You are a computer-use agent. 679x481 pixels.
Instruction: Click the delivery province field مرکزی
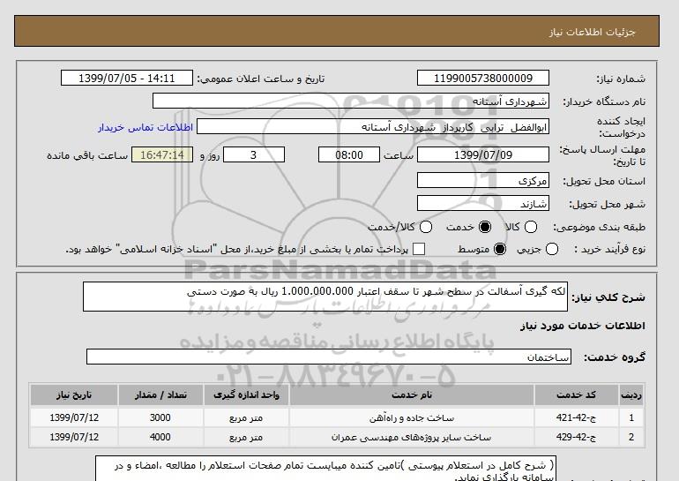483,180
